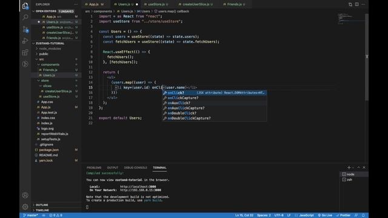
Task: Open the Source Control view icon
Action: 25,29
